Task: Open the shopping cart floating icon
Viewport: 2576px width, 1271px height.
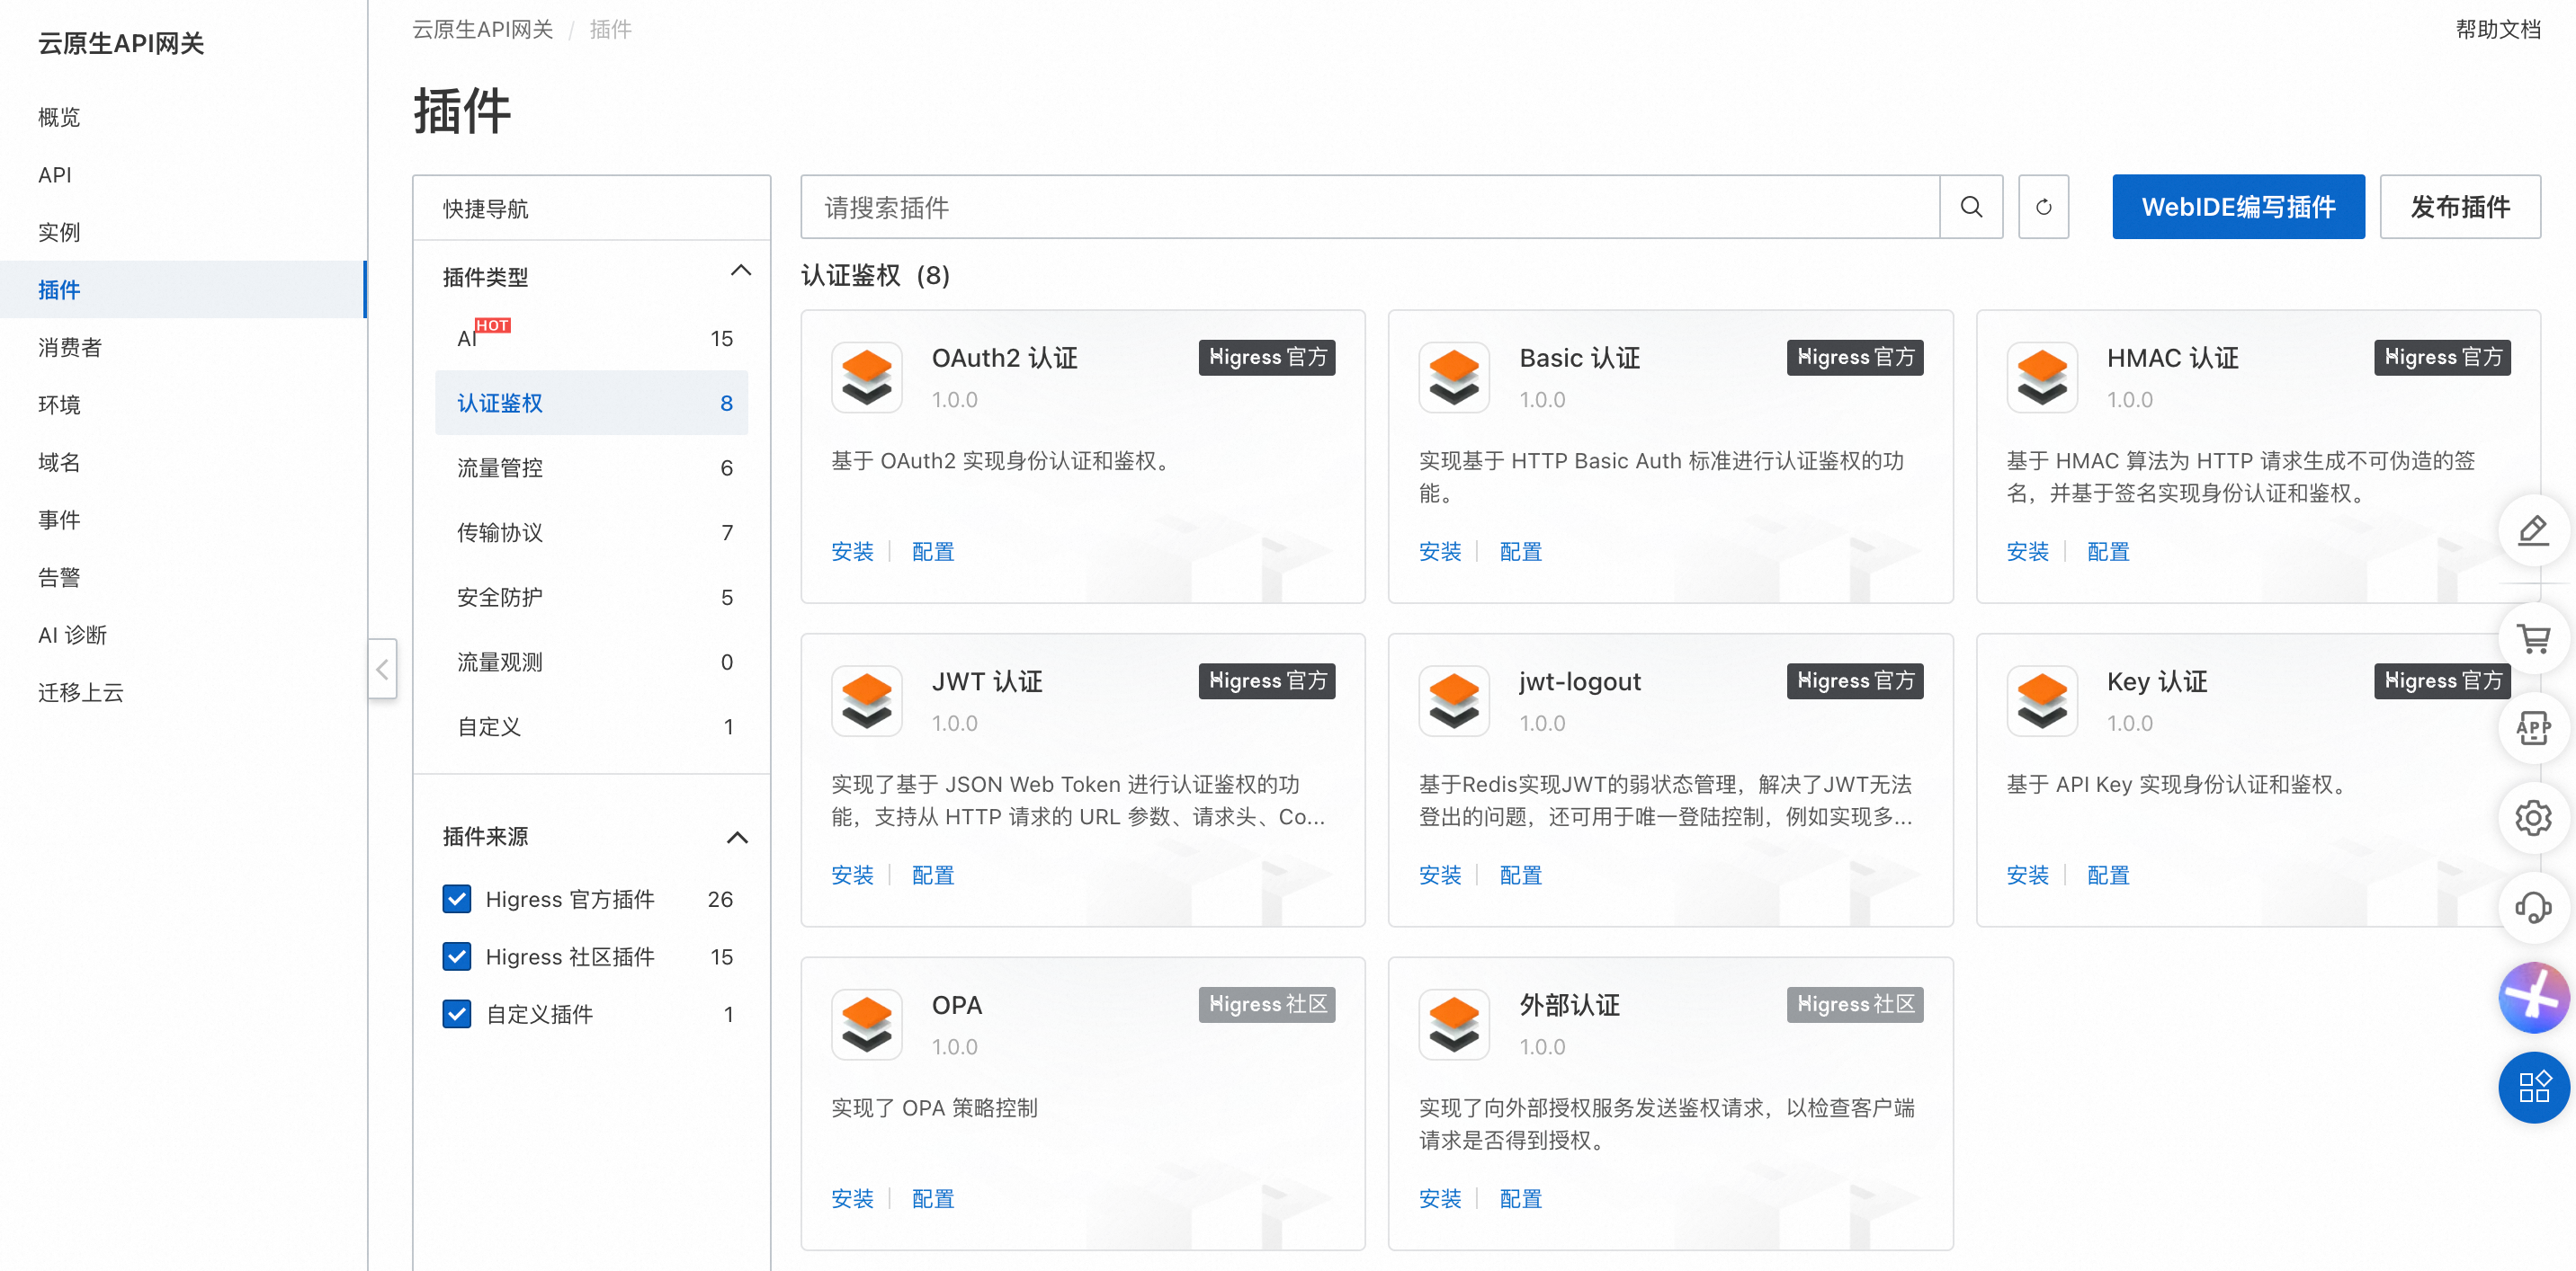Action: point(2533,638)
